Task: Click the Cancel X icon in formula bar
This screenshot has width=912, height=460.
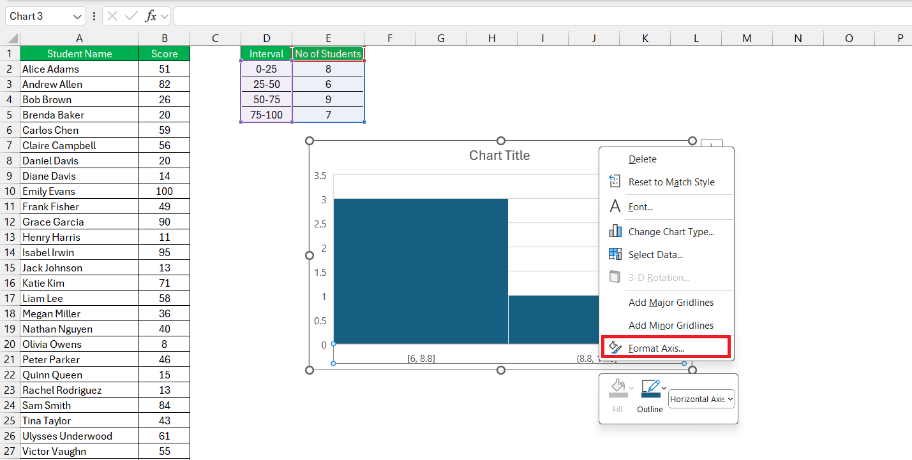Action: [x=112, y=17]
